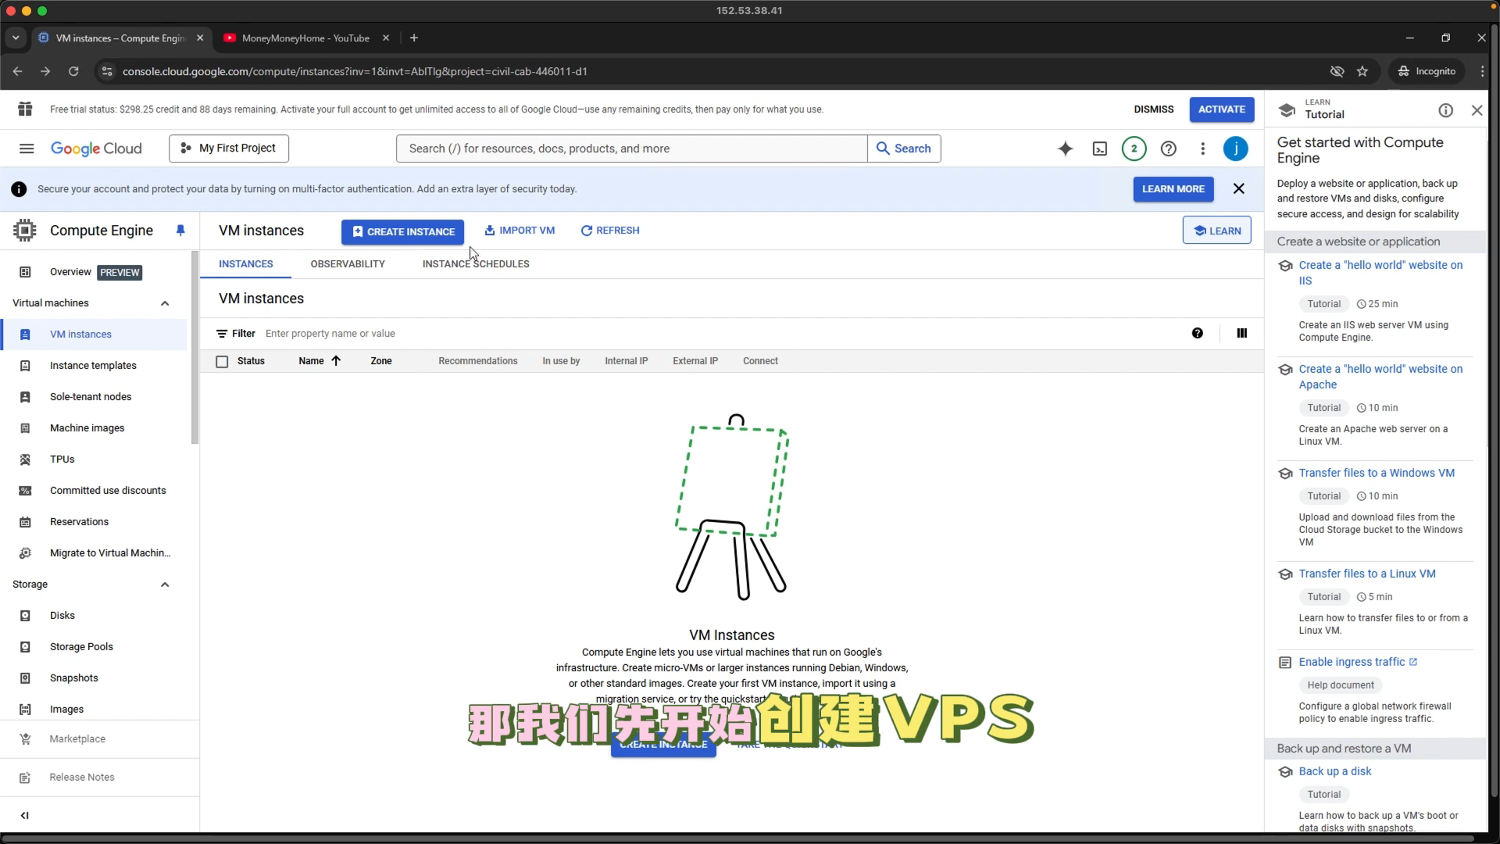Screen dimensions: 1500x844
Task: Click third-party cookies blocked eye icon
Action: pos(1337,71)
